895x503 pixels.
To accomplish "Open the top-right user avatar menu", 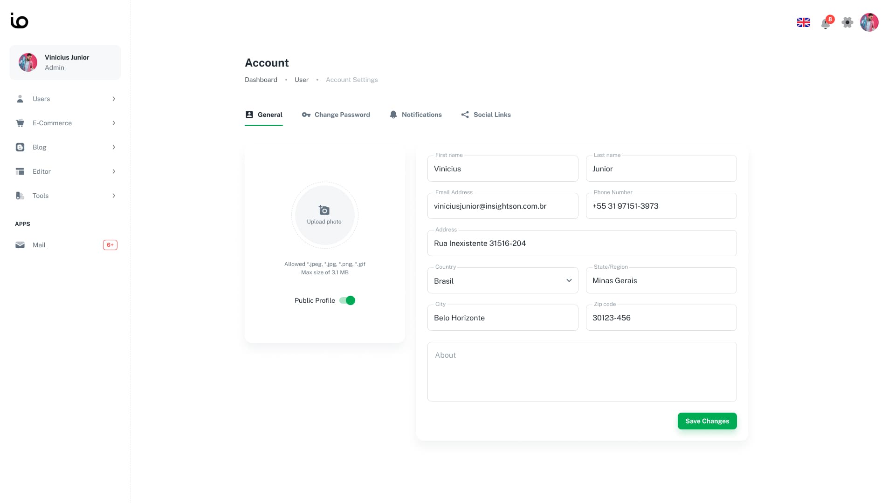I will tap(869, 22).
